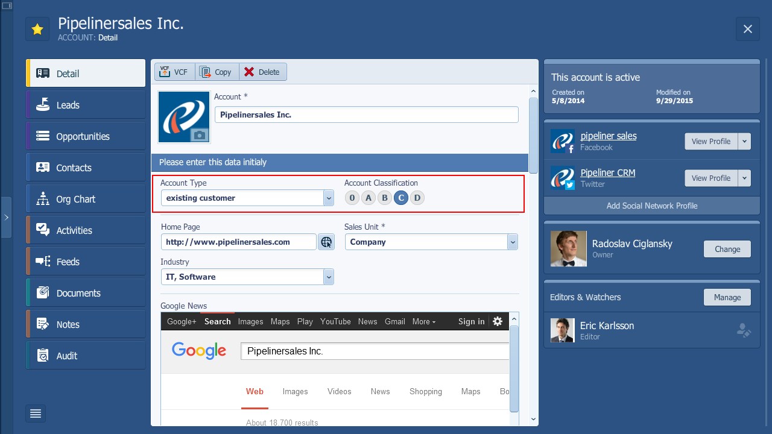772x434 pixels.
Task: Click inside the Account name field
Action: (x=366, y=114)
